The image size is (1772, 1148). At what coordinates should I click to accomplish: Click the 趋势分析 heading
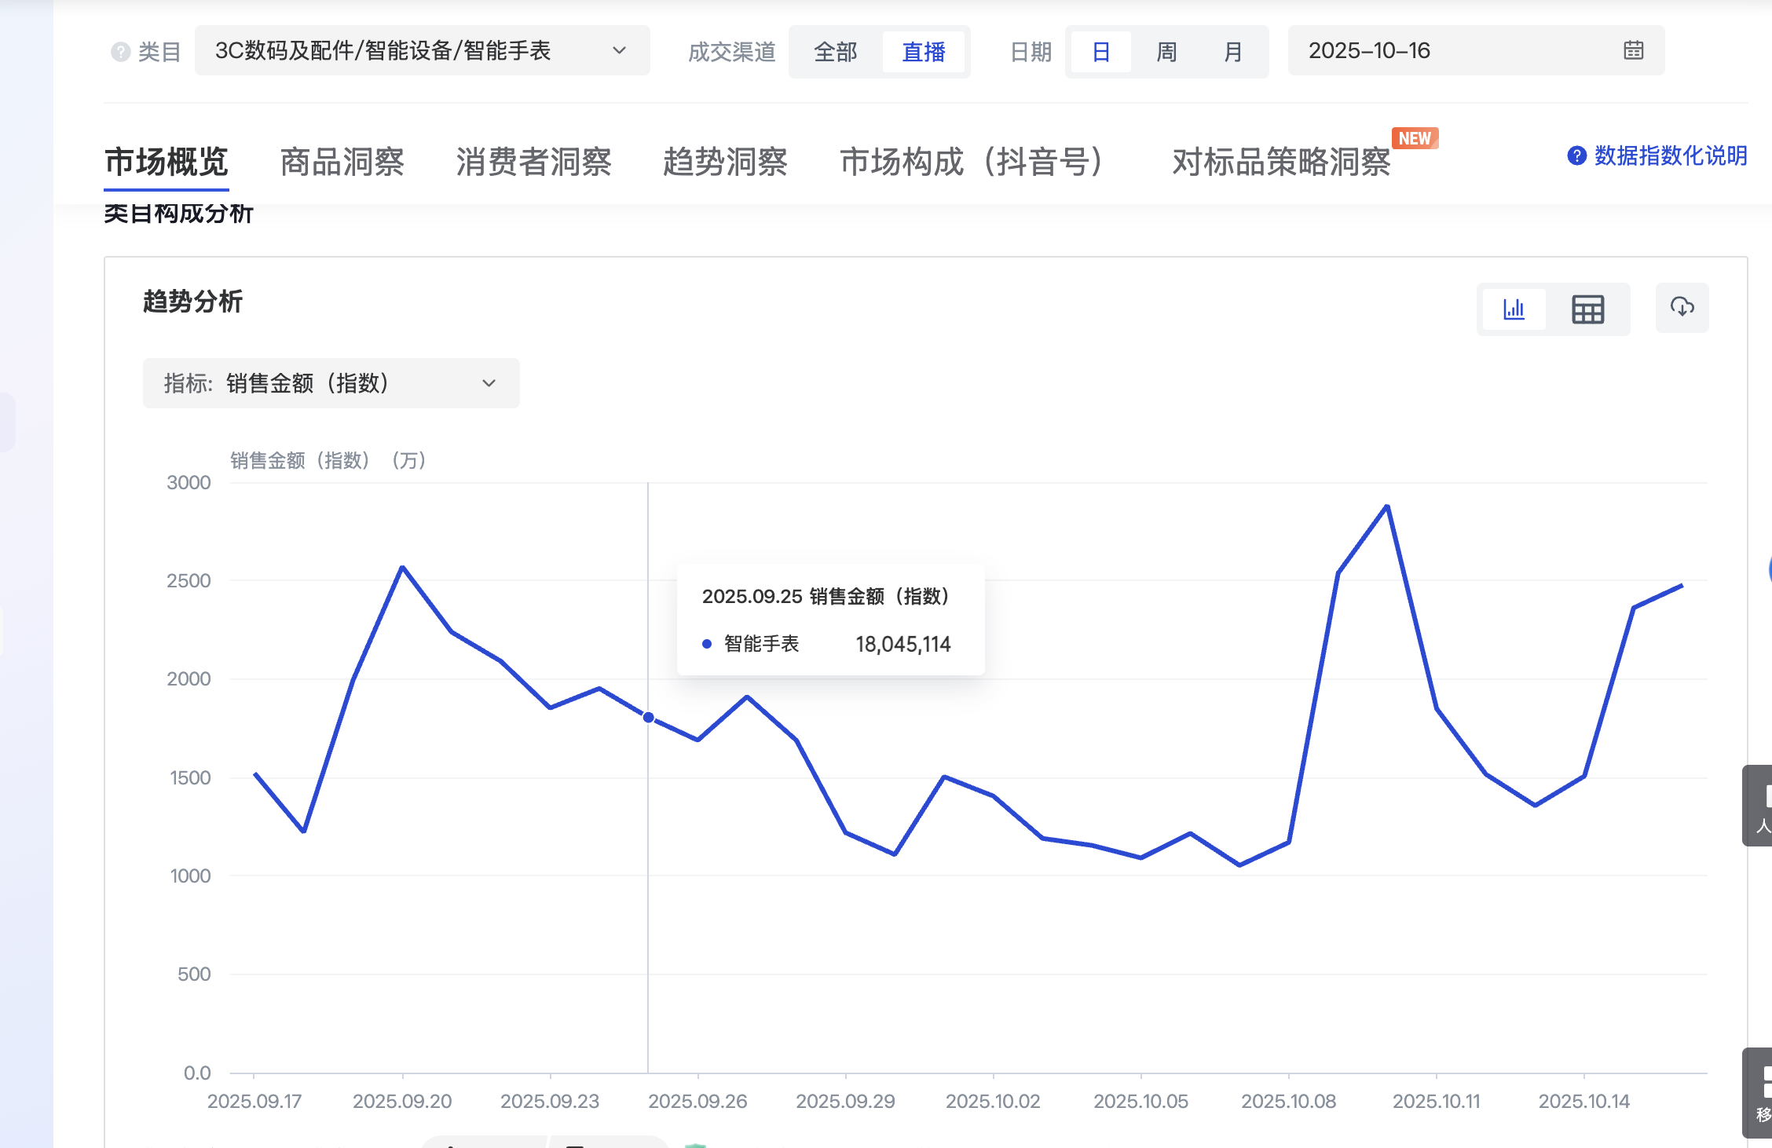[x=192, y=302]
